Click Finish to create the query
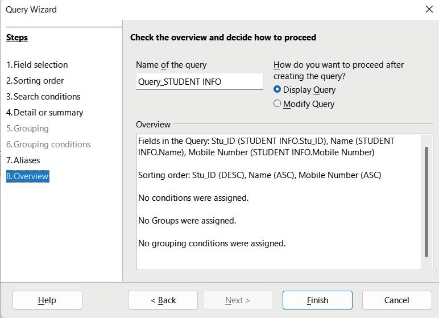 tap(317, 300)
